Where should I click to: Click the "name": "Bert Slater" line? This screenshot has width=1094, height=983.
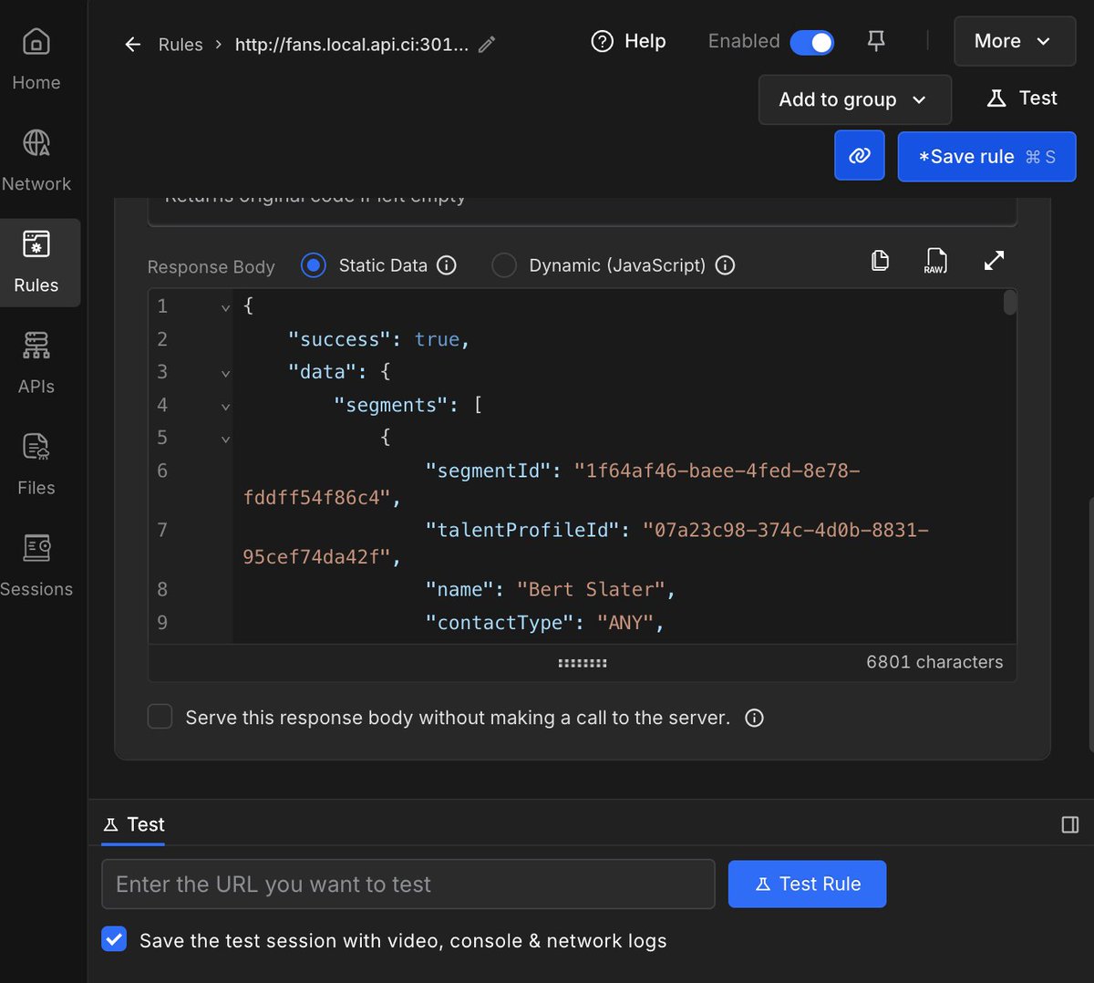tap(550, 589)
